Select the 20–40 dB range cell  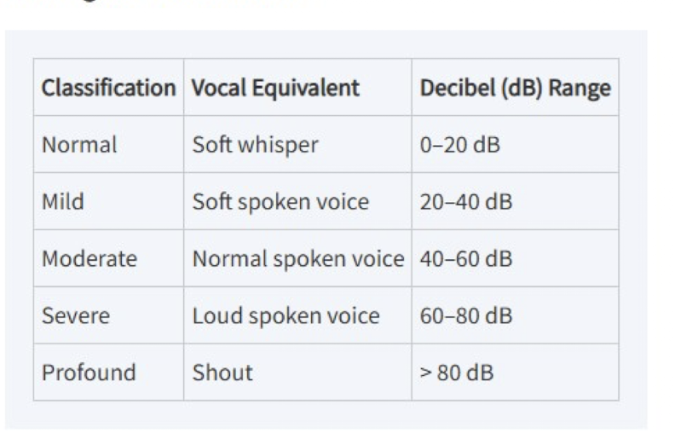[x=465, y=202]
